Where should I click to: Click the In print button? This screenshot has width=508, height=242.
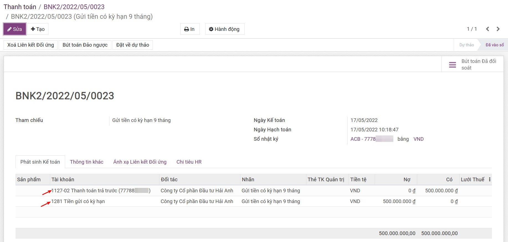coord(190,29)
